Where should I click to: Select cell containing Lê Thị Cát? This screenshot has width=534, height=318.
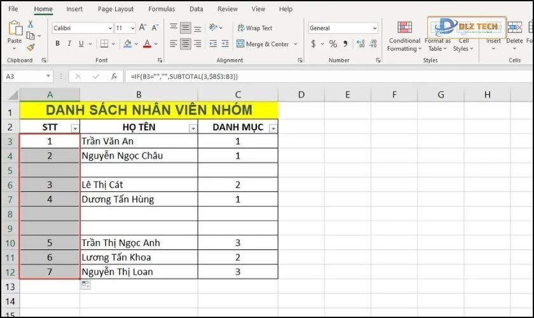(139, 184)
